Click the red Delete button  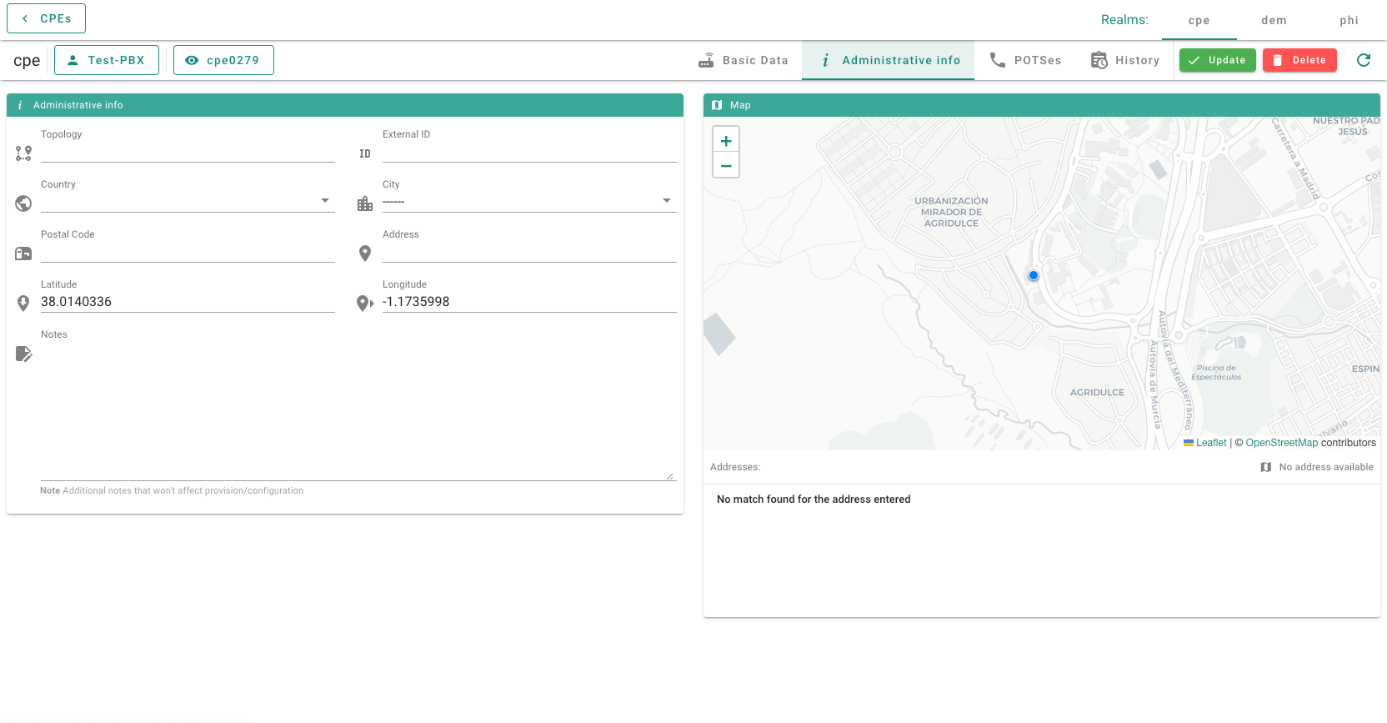1299,60
